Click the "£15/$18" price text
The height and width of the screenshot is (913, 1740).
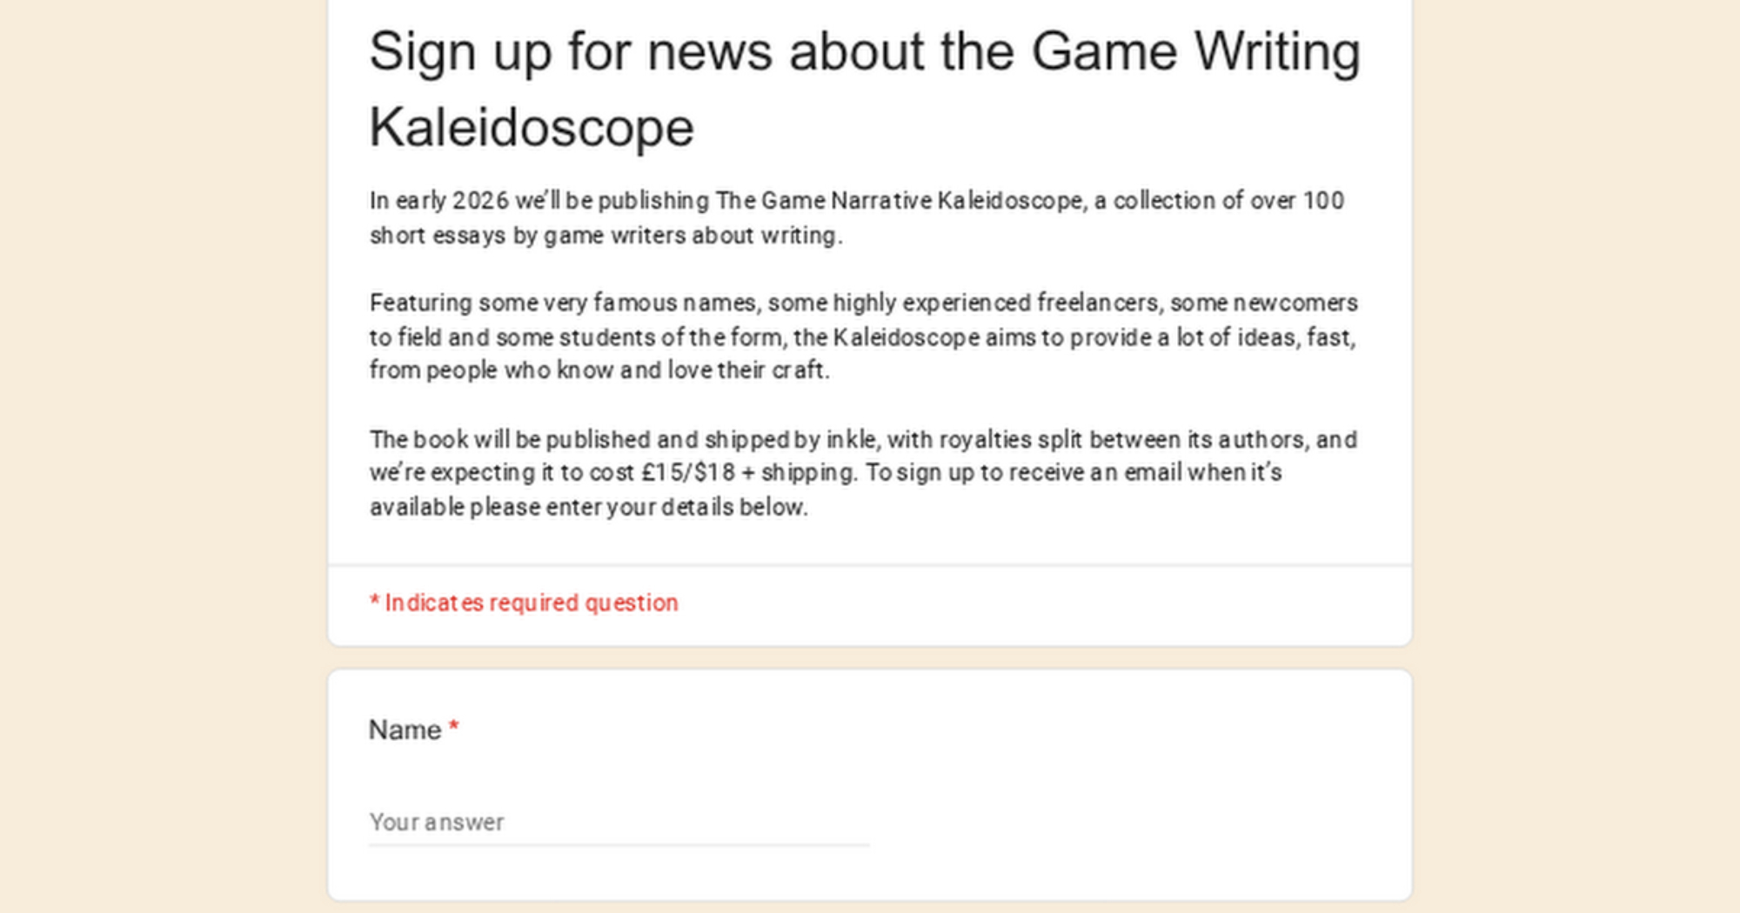tap(688, 473)
